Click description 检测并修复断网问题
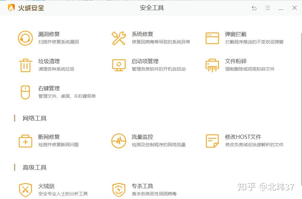 [58, 144]
